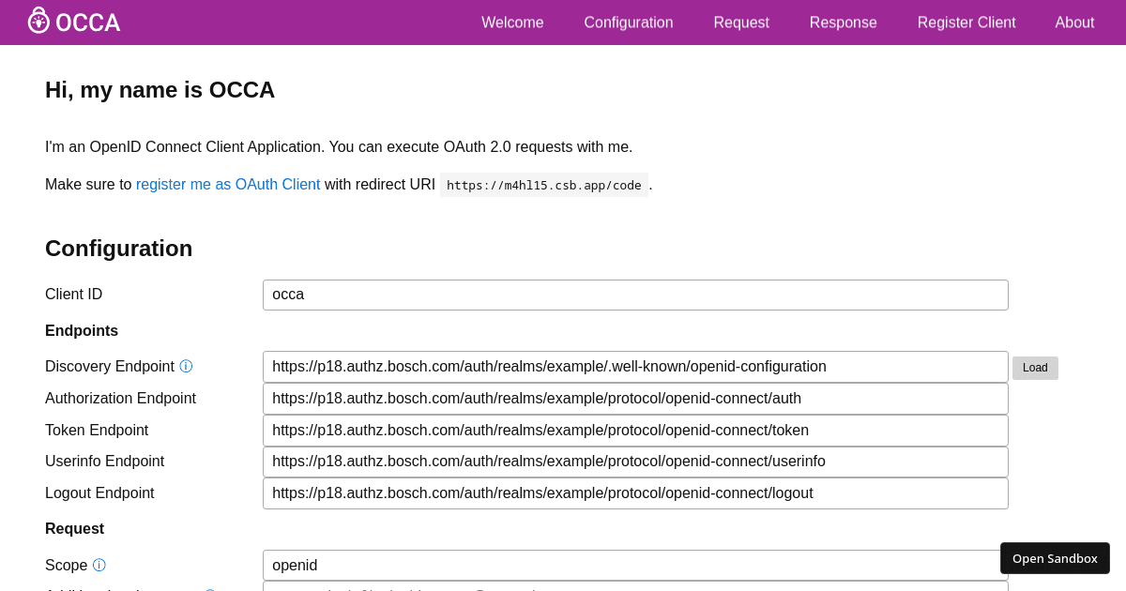
Task: Open the About page
Action: [1074, 22]
